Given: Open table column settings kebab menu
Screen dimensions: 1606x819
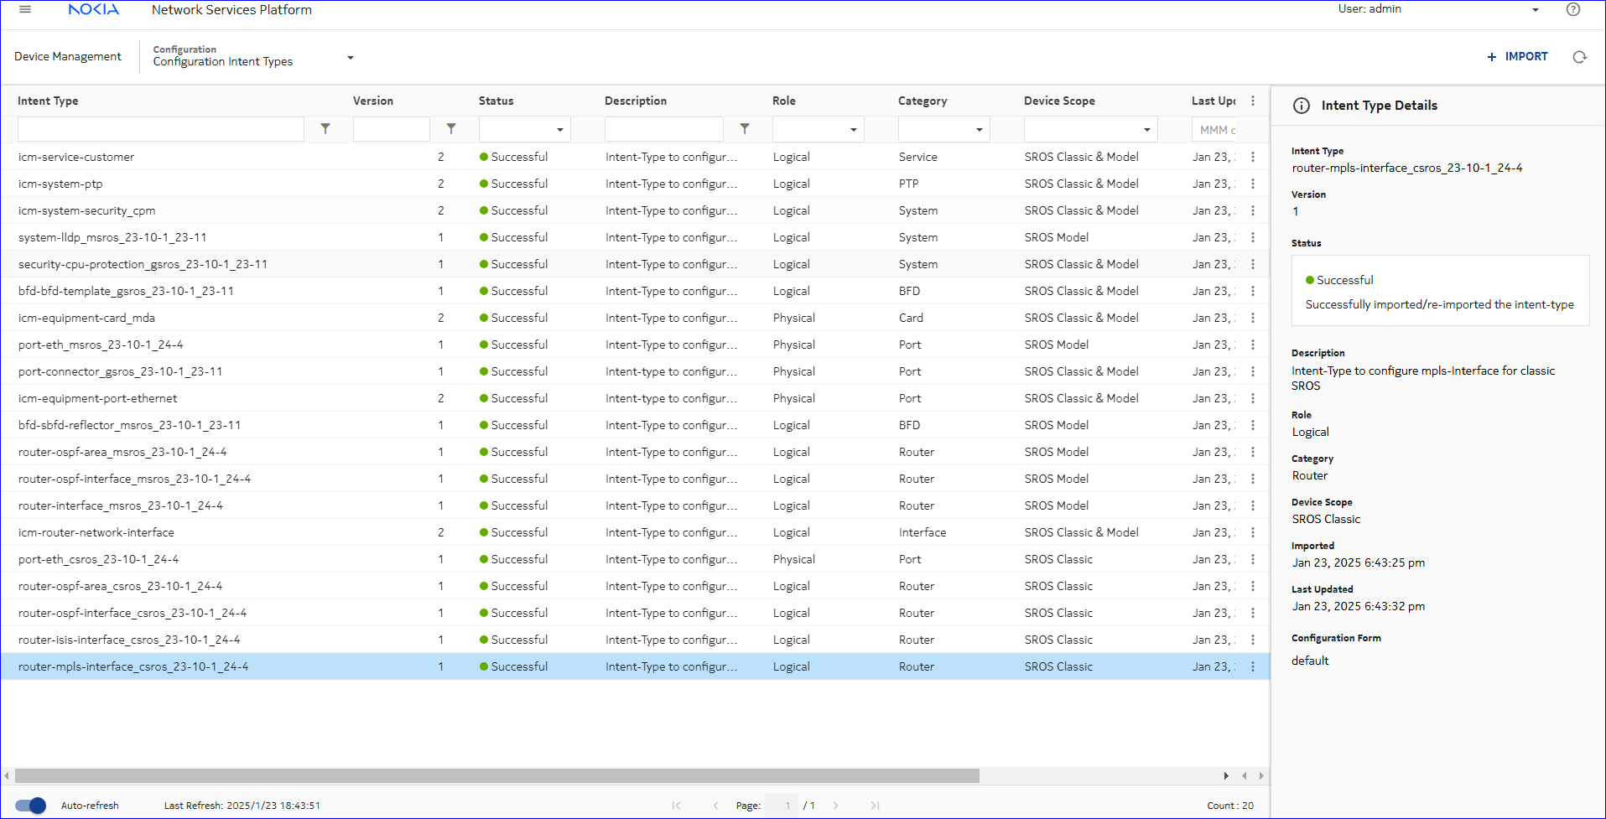Looking at the screenshot, I should 1253,101.
